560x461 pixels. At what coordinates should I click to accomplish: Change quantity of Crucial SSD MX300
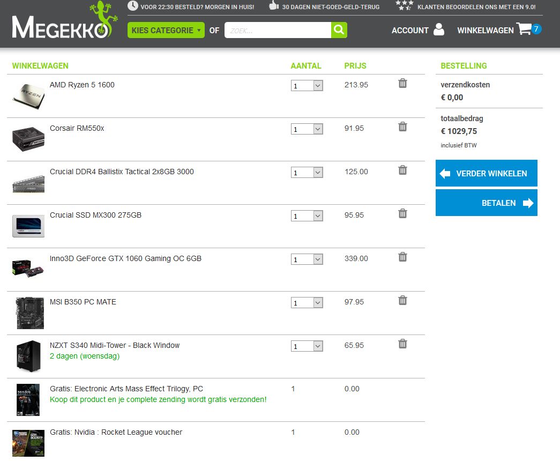tap(307, 216)
